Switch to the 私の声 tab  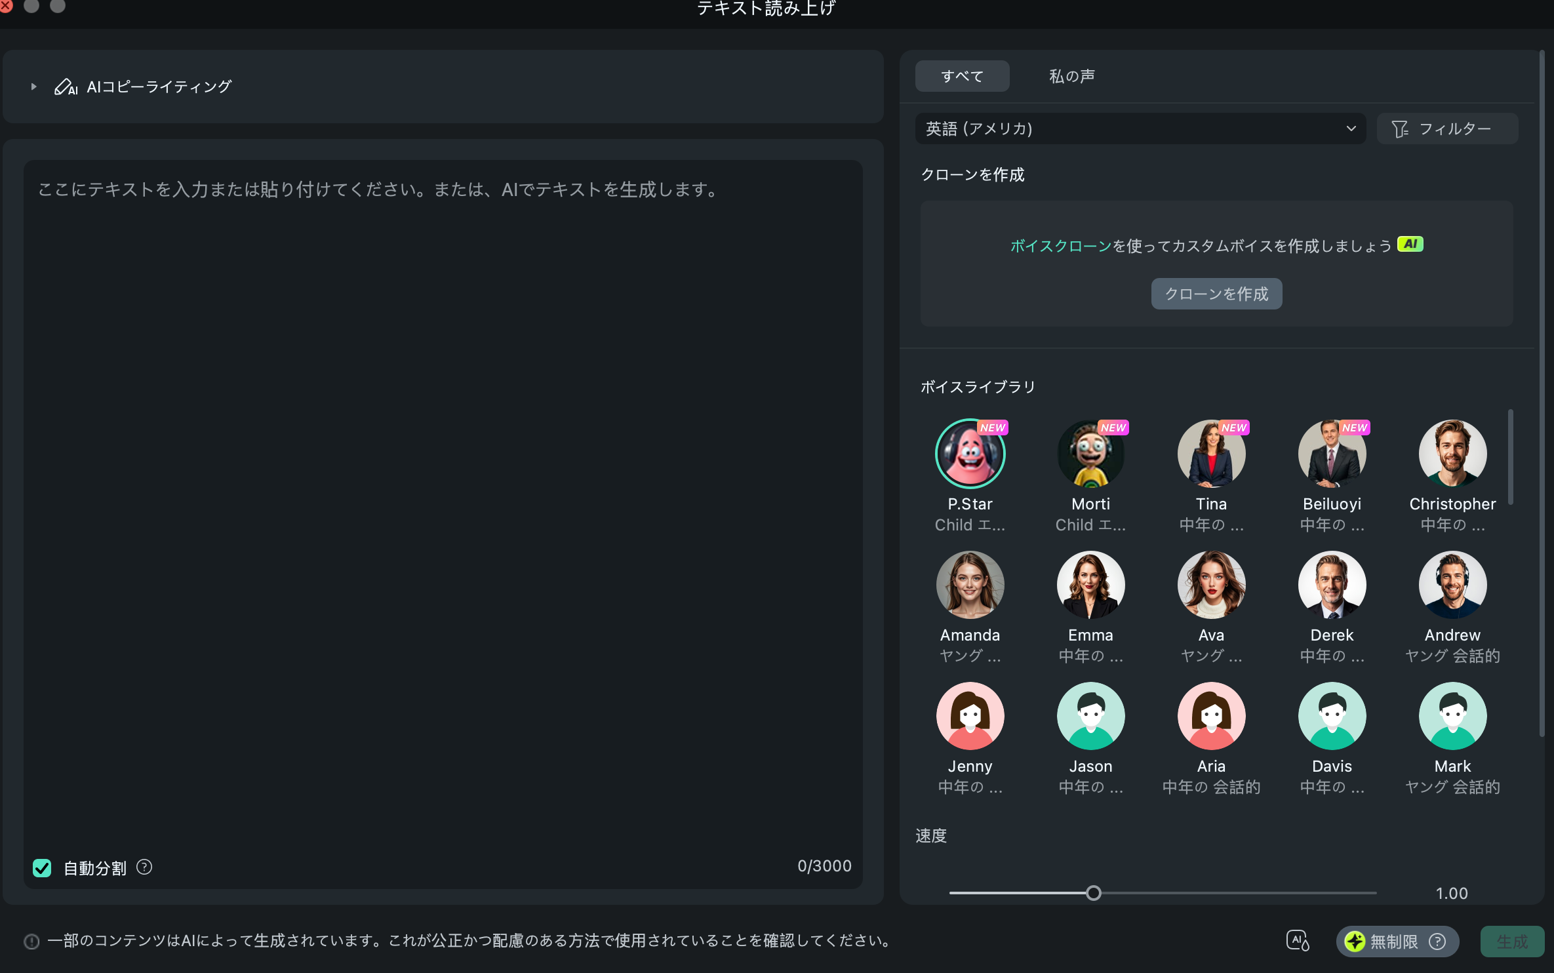click(1072, 75)
